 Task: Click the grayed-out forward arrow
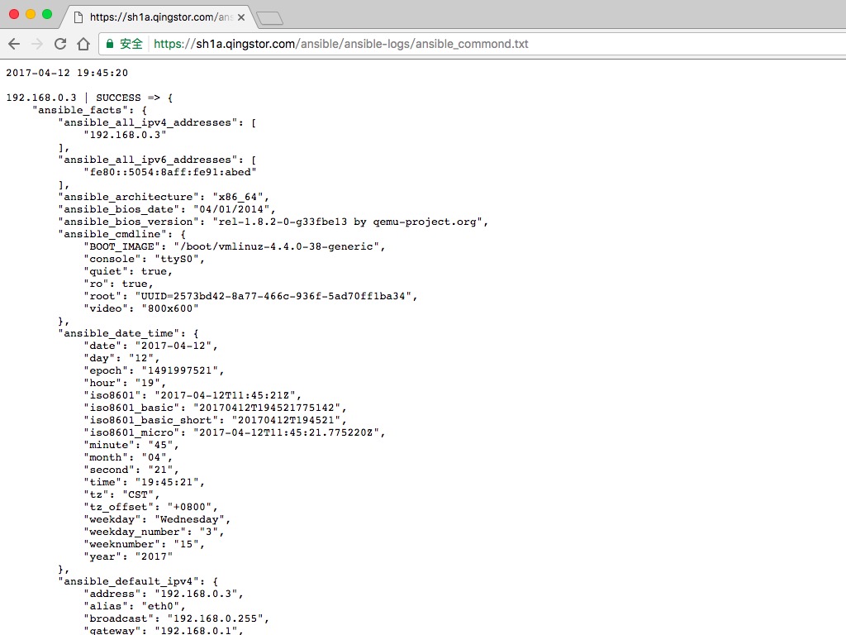(x=37, y=44)
